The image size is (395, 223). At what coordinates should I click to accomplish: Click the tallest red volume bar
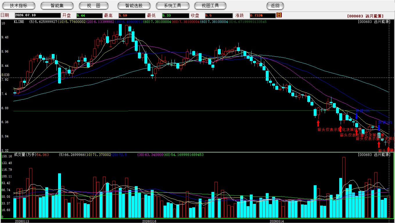344,188
